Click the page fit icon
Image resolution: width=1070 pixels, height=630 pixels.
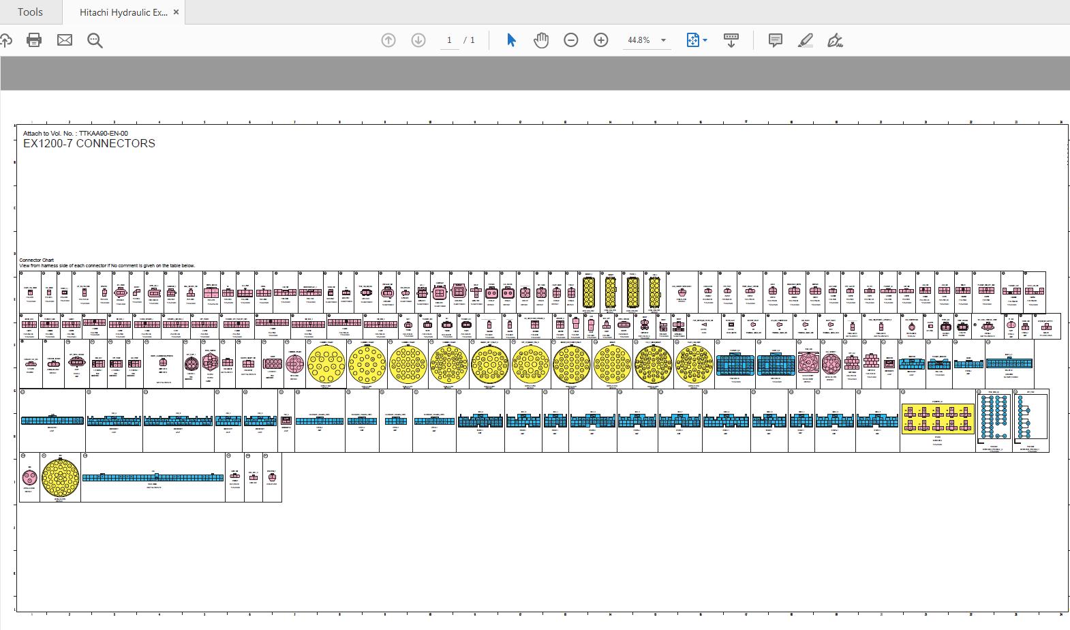coord(692,40)
